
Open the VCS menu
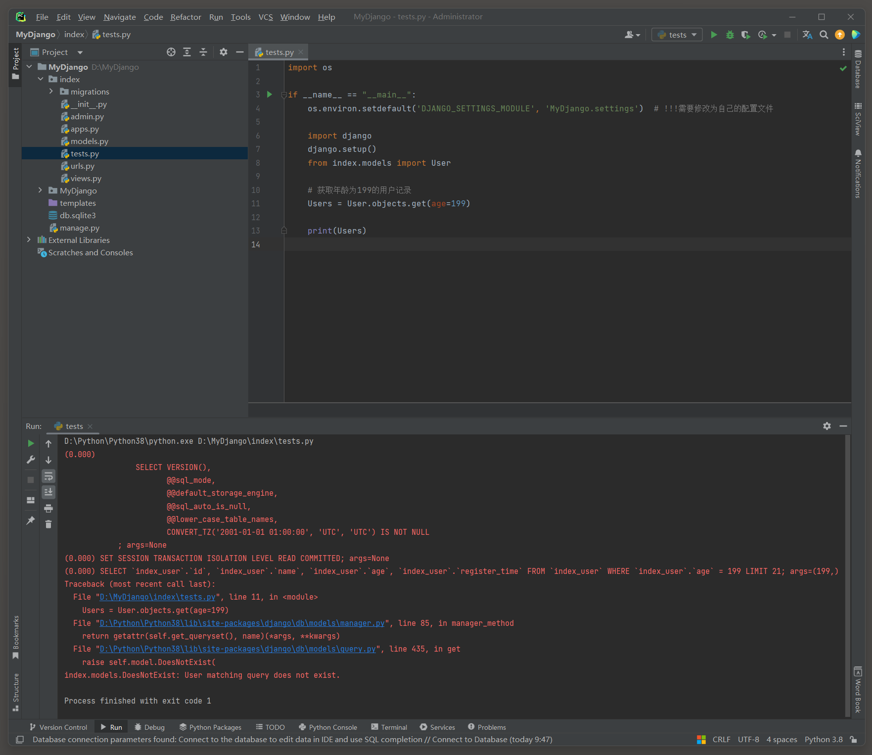pos(266,17)
